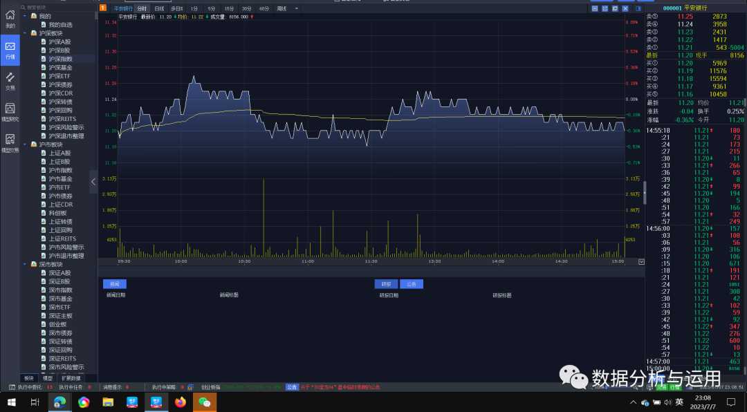The width and height of the screenshot is (747, 412).
Task: Select 深证主板 in tree
Action: (x=60, y=316)
